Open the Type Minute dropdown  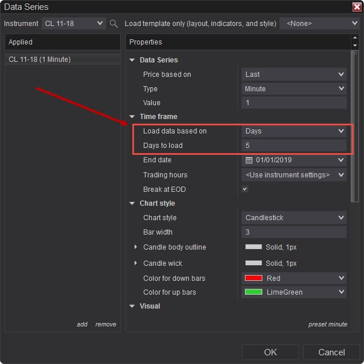294,88
